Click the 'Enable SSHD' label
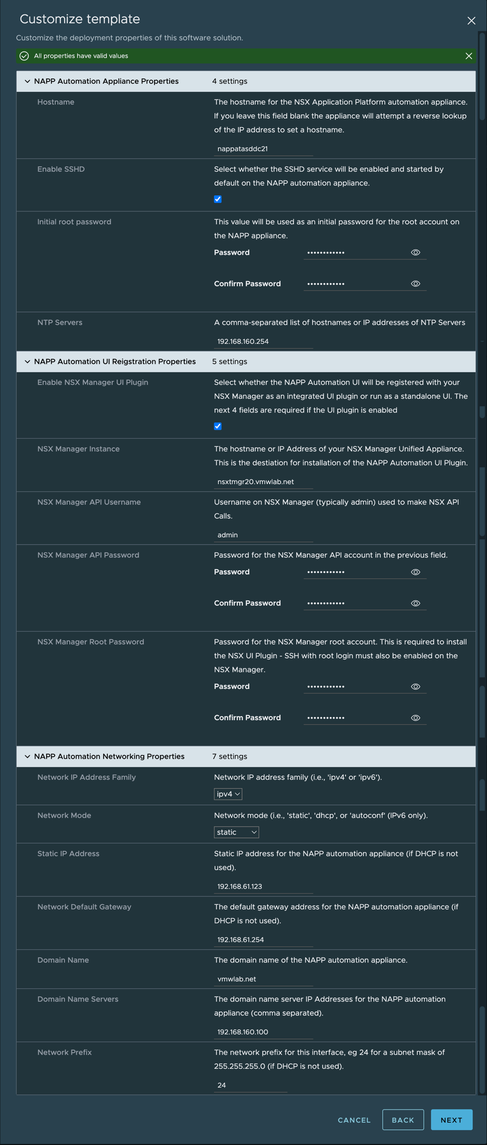Image resolution: width=487 pixels, height=1145 pixels. click(61, 169)
